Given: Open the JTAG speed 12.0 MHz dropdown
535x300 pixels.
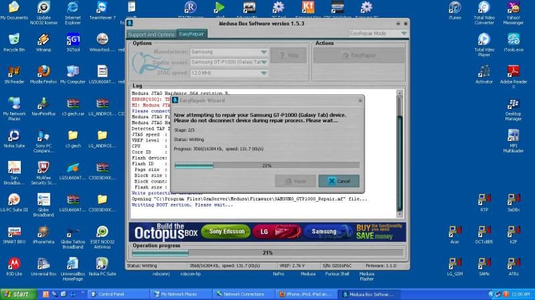Looking at the screenshot, I should pos(229,73).
